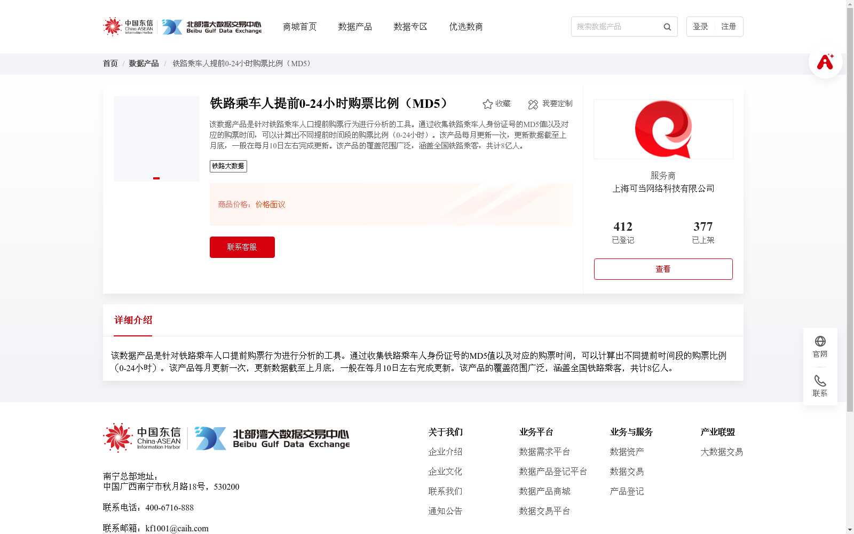
Task: Open 数据产品 in the navigation bar
Action: (x=355, y=27)
